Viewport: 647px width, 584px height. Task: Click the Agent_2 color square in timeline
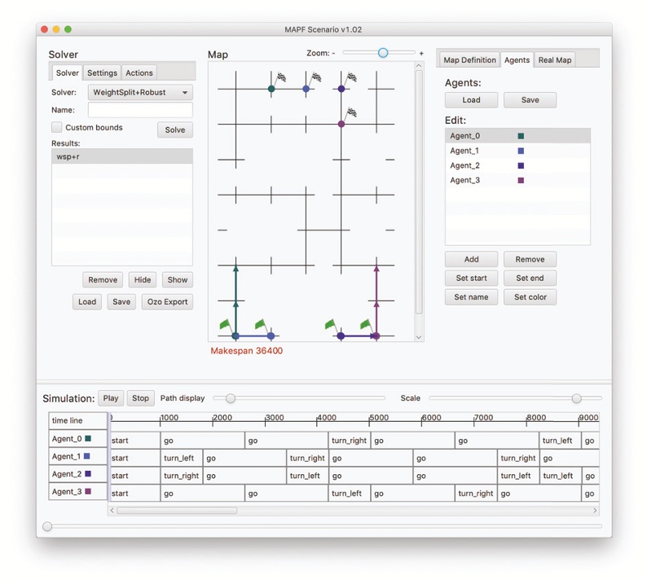click(x=88, y=474)
